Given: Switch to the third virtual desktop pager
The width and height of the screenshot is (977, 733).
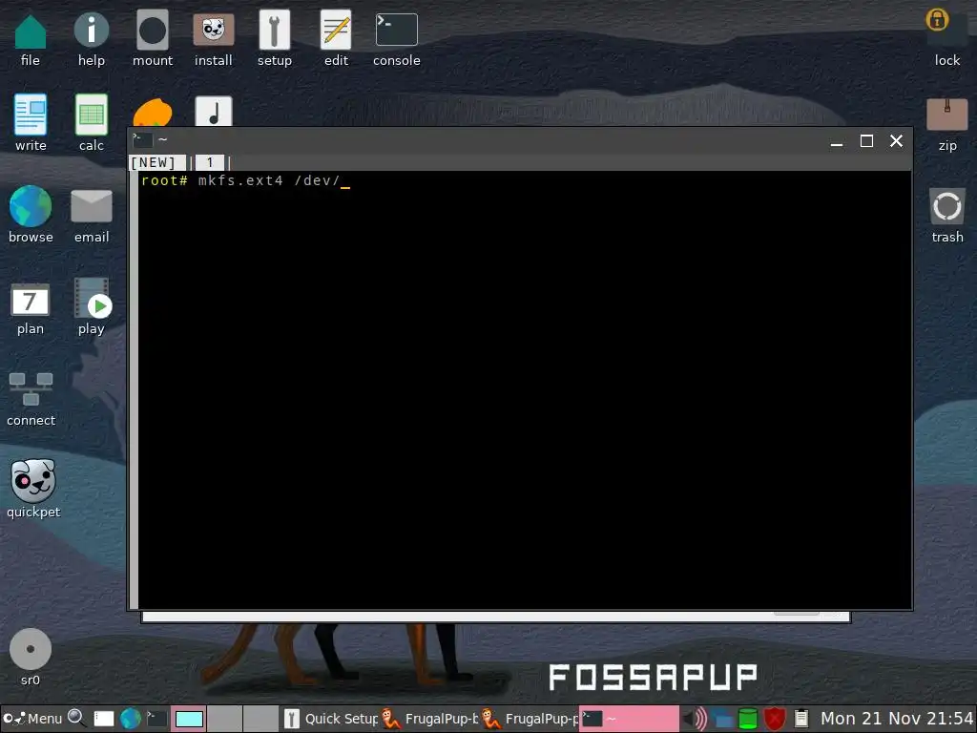Looking at the screenshot, I should click(x=260, y=719).
